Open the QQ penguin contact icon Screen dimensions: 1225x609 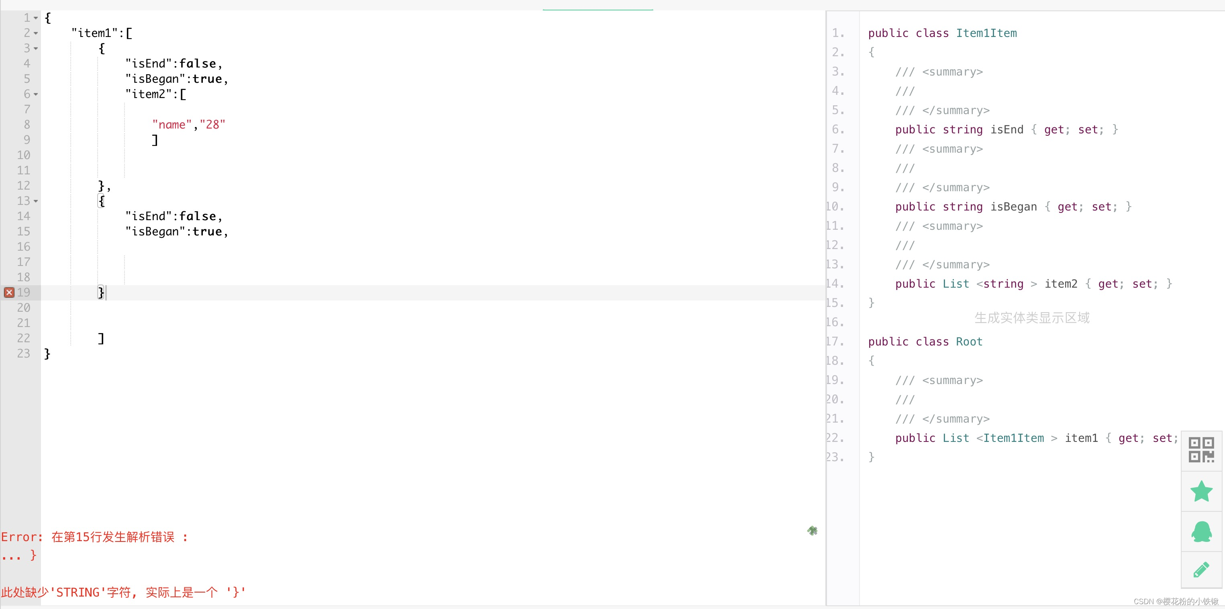point(1201,531)
